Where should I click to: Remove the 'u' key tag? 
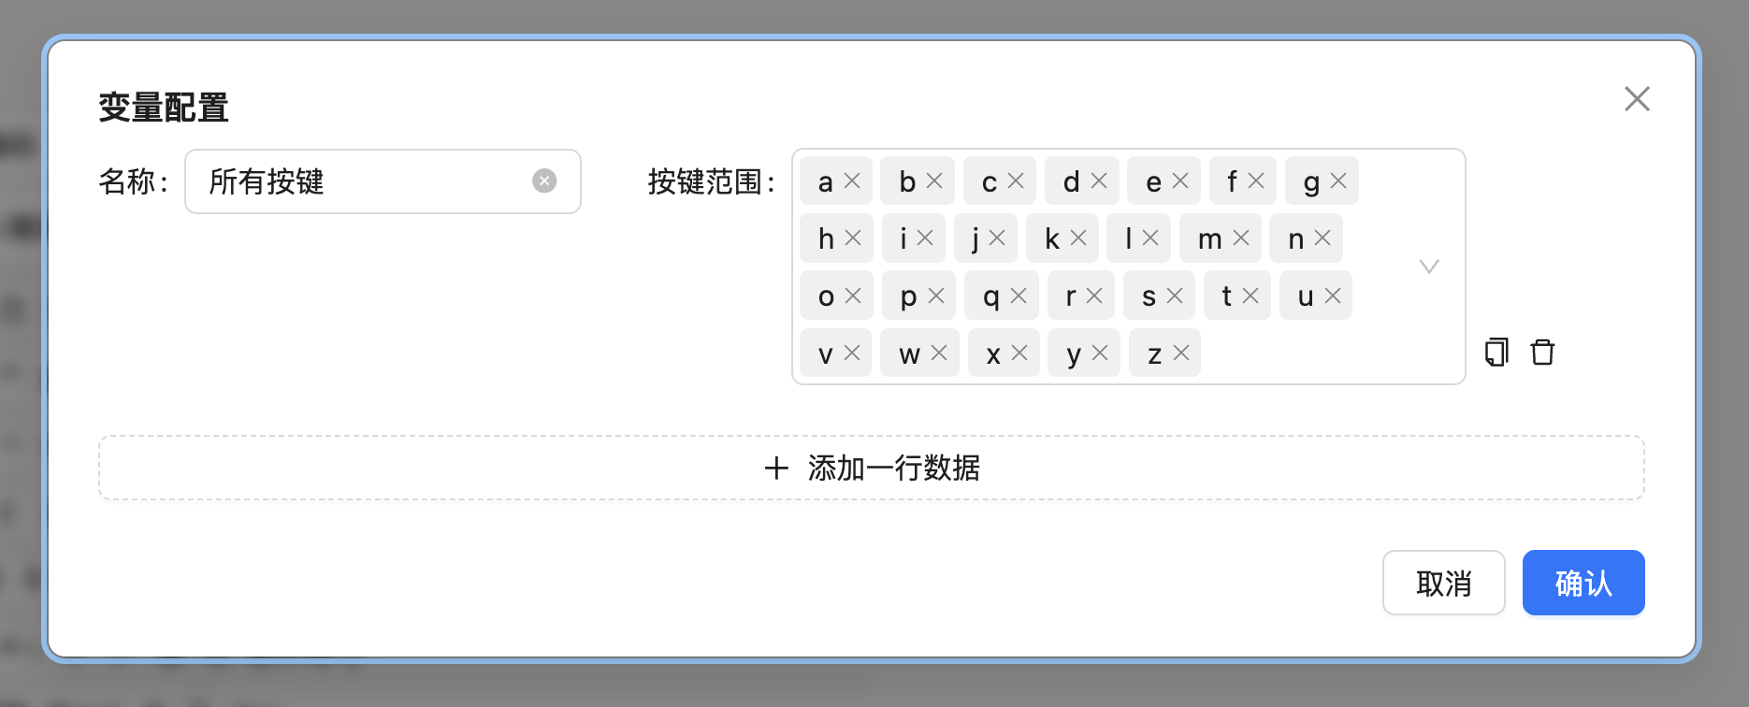coord(1333,296)
